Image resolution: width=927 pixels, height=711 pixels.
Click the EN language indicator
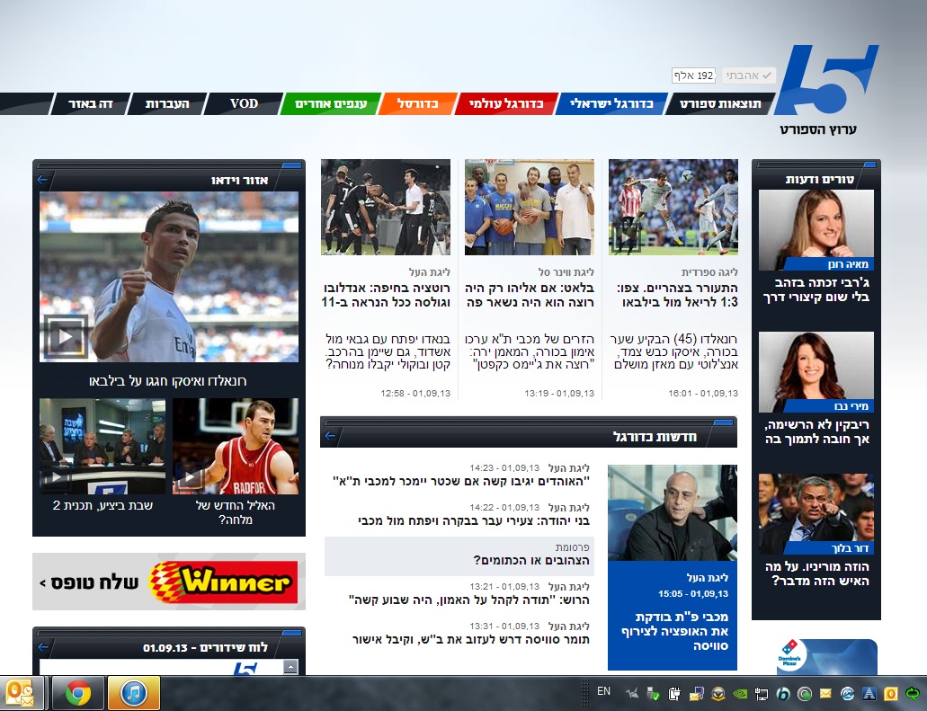(x=603, y=691)
